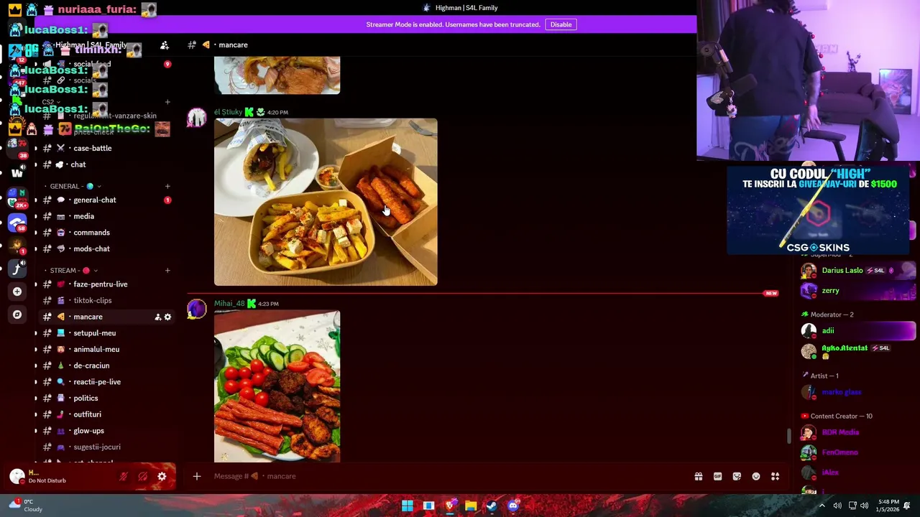Open the gyros and fries food photo
Screen dimensions: 920x517
pyautogui.click(x=326, y=202)
